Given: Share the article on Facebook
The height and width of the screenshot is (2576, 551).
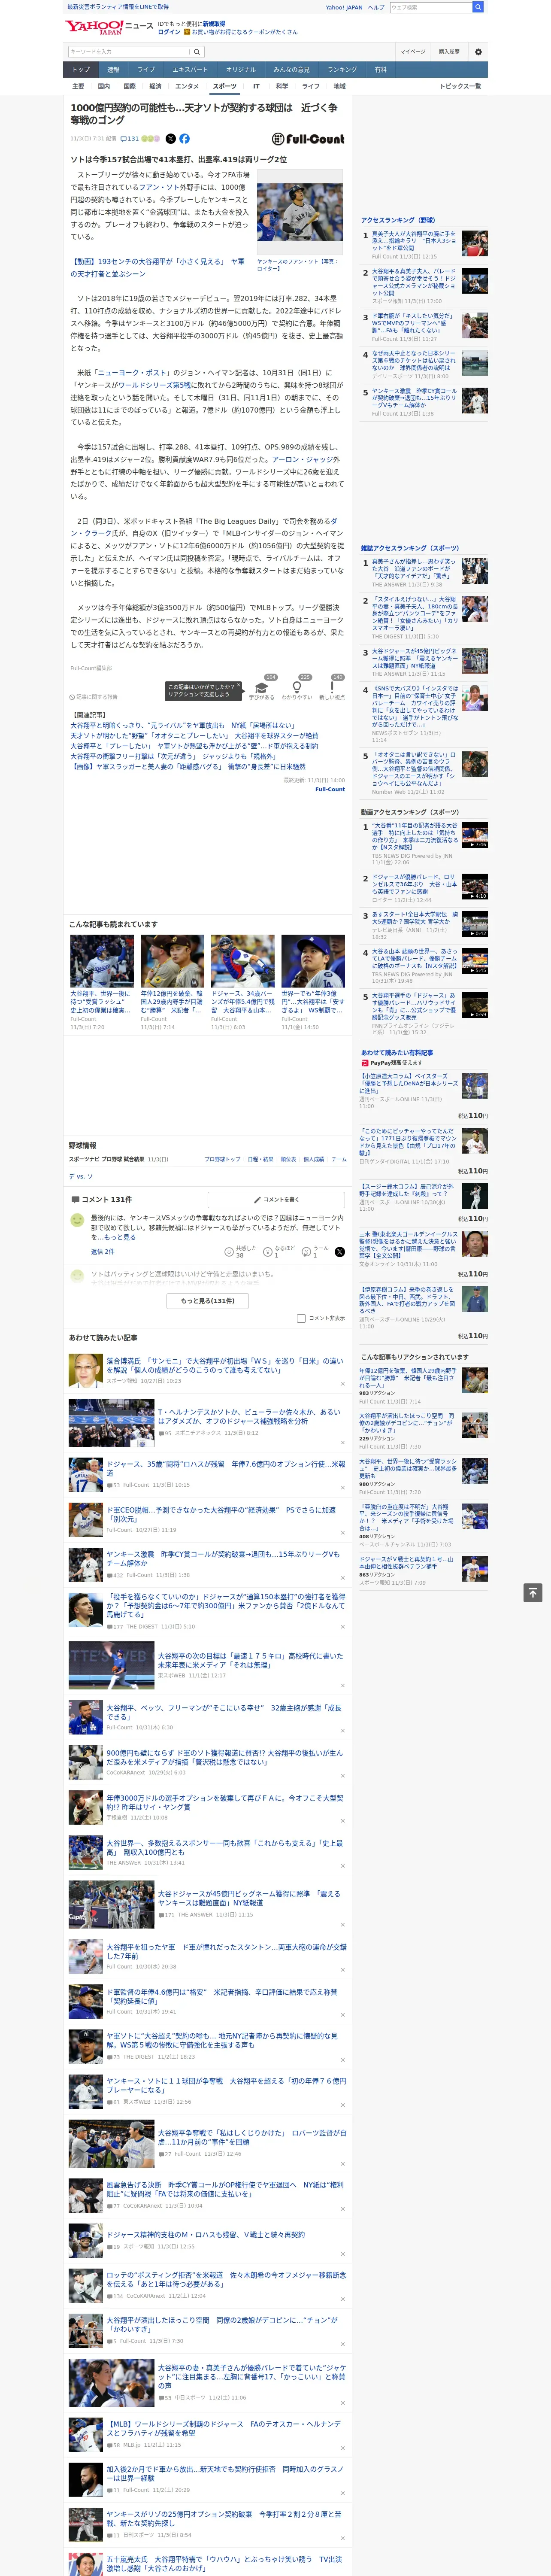Looking at the screenshot, I should [184, 139].
